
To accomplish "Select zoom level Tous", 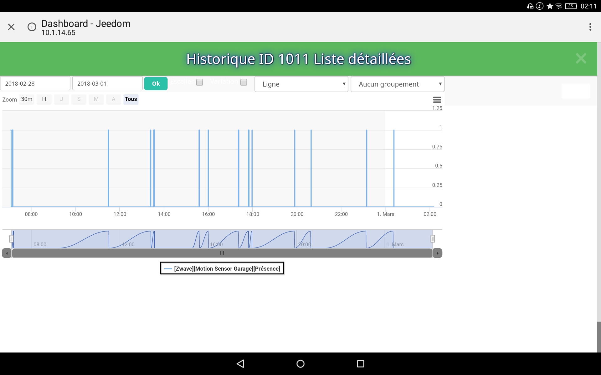I will pos(131,98).
